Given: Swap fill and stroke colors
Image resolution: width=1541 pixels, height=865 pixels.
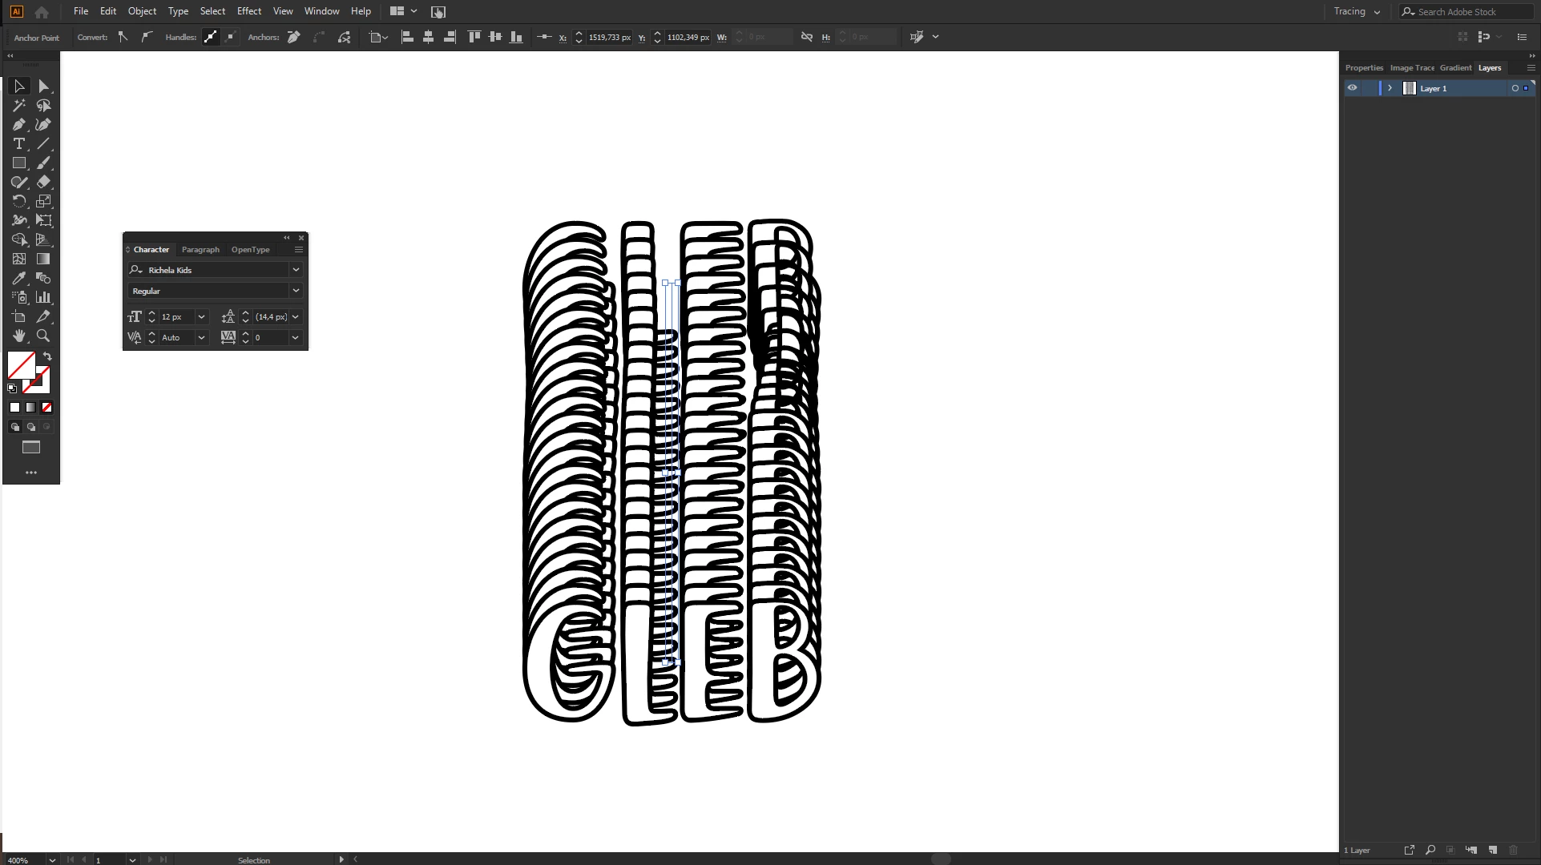Looking at the screenshot, I should click(47, 356).
